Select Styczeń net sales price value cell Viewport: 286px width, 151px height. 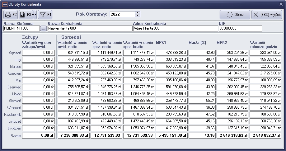click(107, 53)
